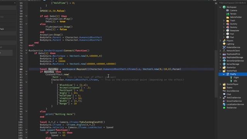The width and height of the screenshot is (247, 139).
Task: Select the DebrisFolder folder icon
Action: tap(228, 17)
